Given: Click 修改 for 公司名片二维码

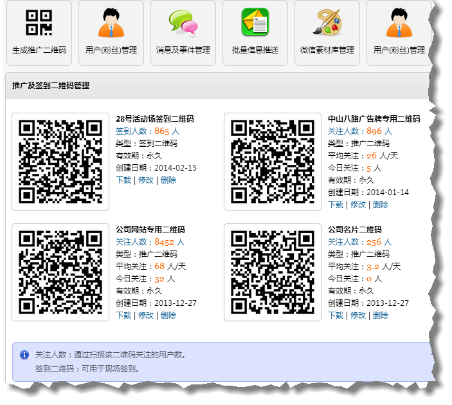Looking at the screenshot, I should tap(358, 316).
